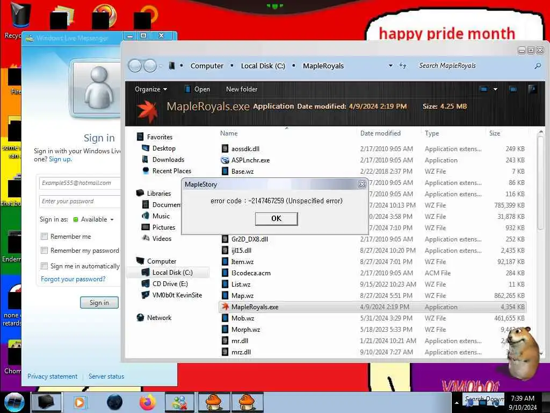This screenshot has height=413, width=550.
Task: Select the Mob.wz file
Action: (x=243, y=318)
